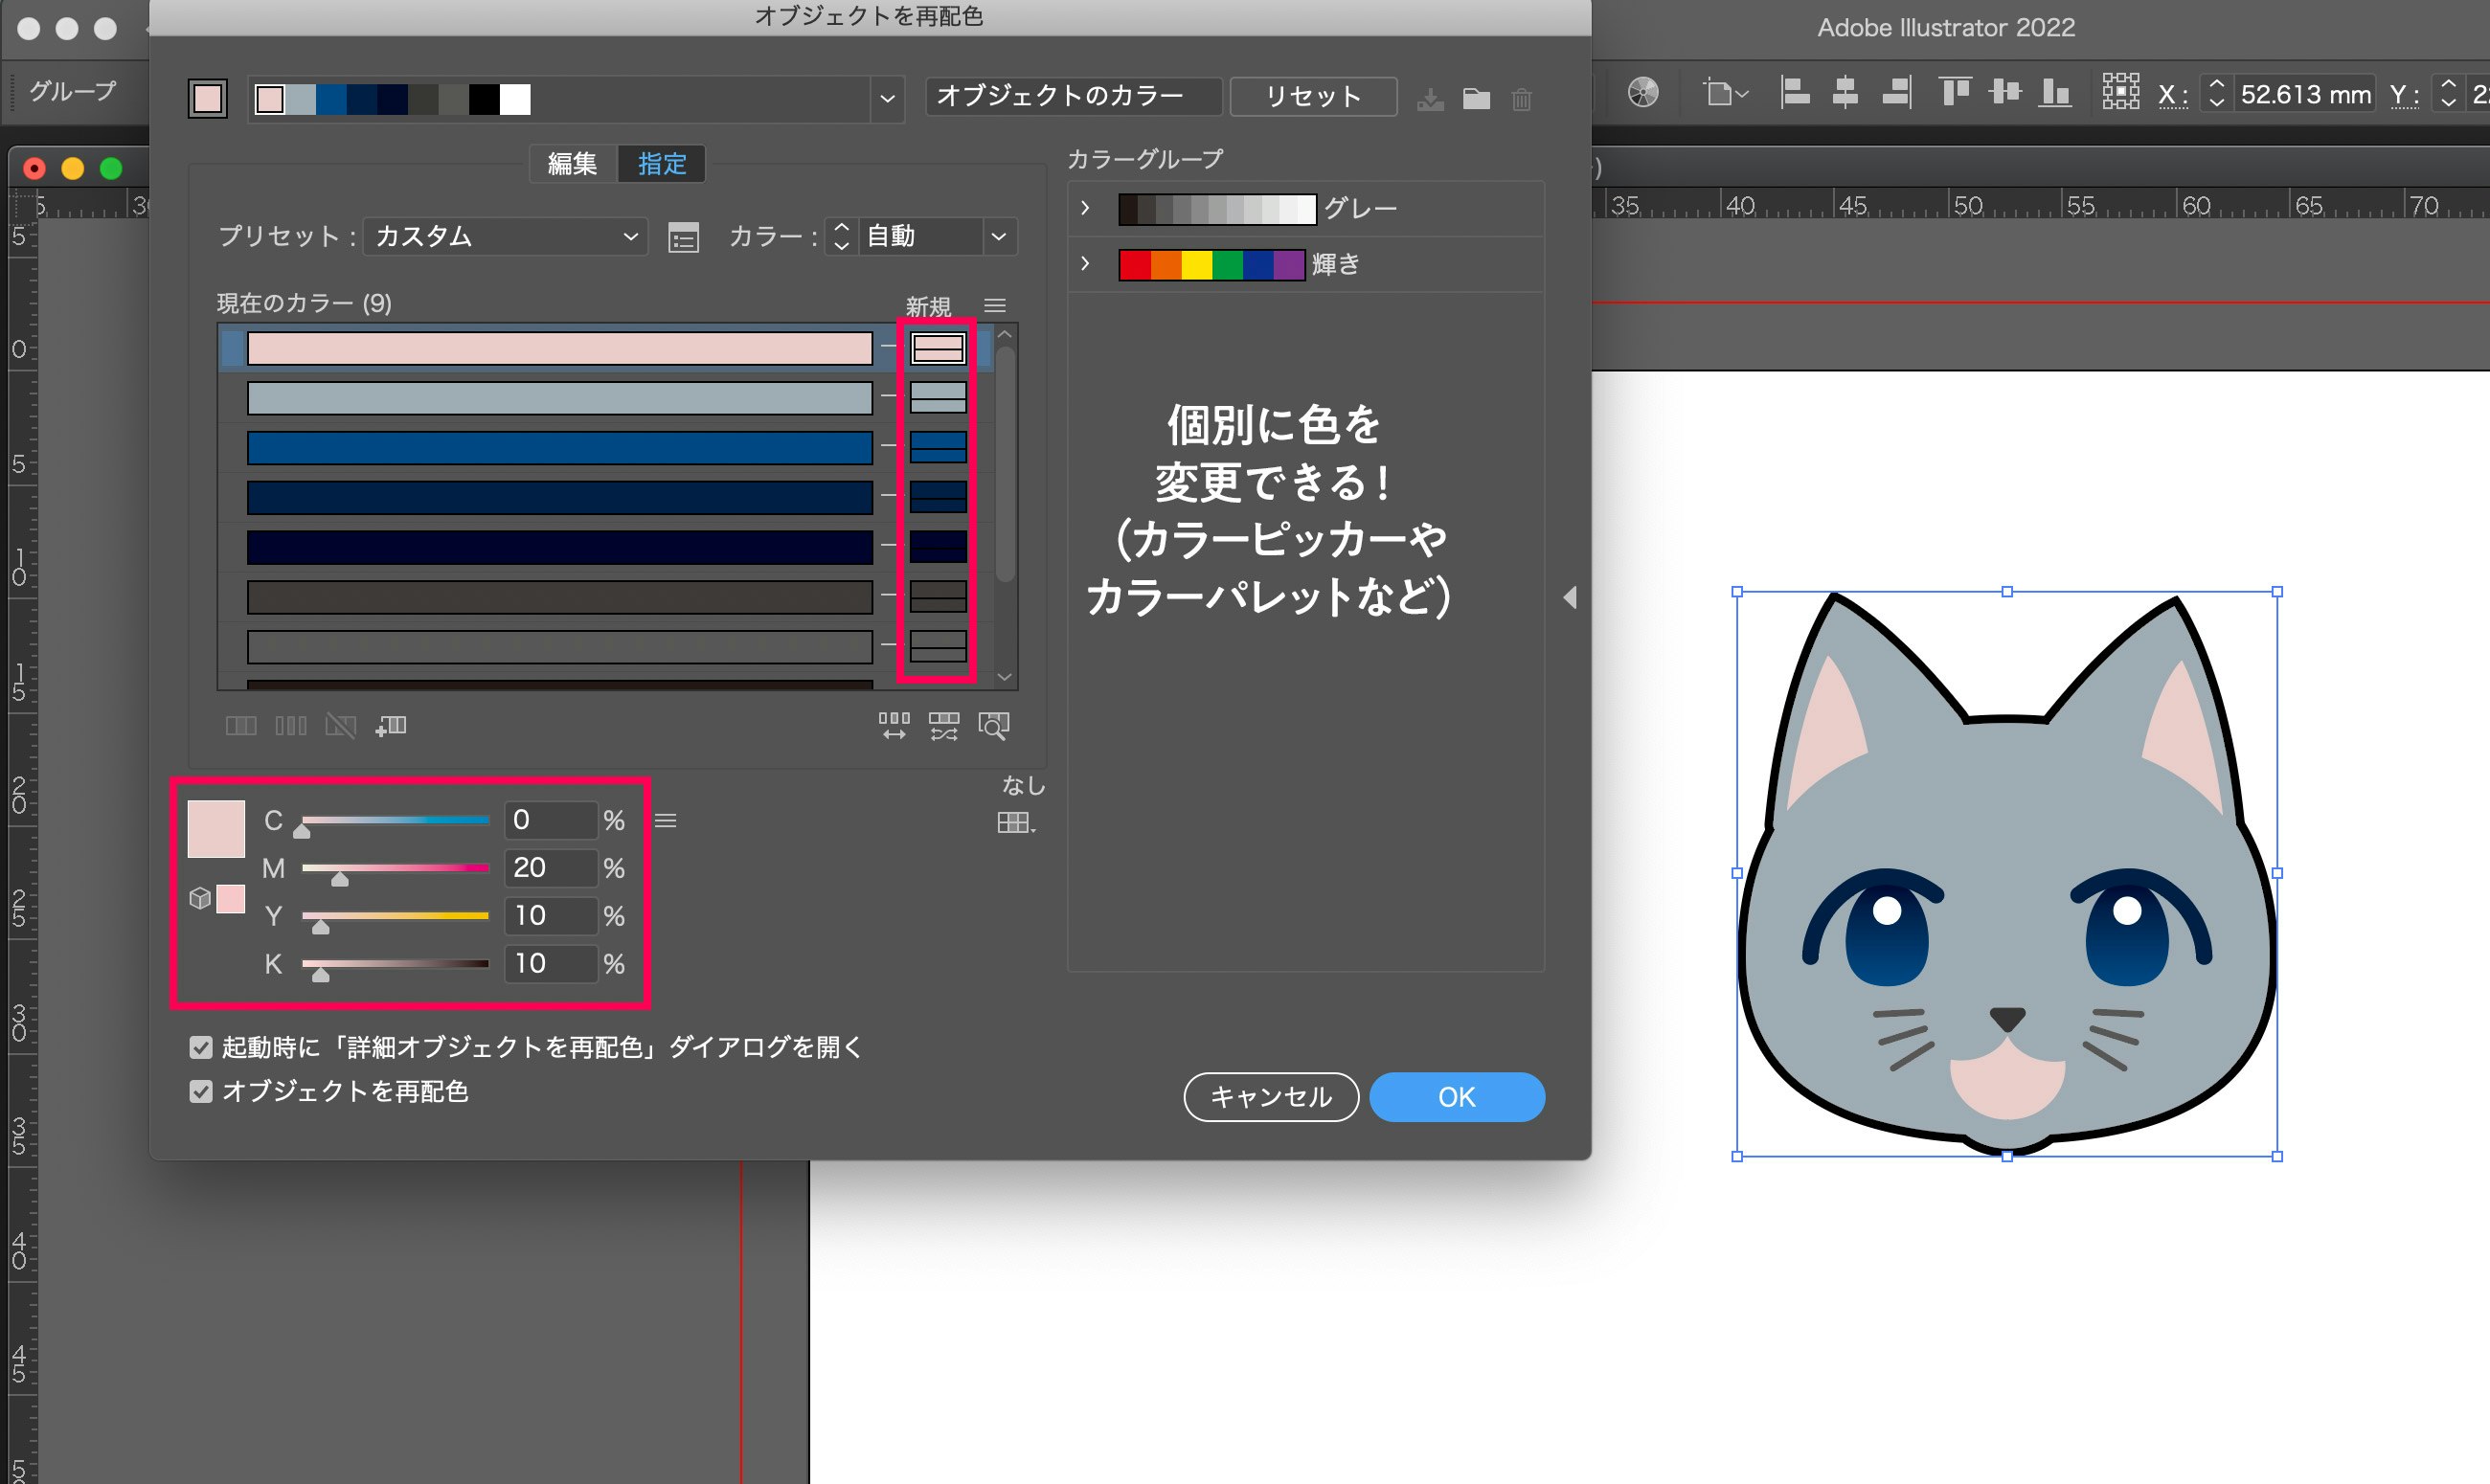Switch to the 指定 tab
This screenshot has height=1484, width=2490.
tap(661, 163)
